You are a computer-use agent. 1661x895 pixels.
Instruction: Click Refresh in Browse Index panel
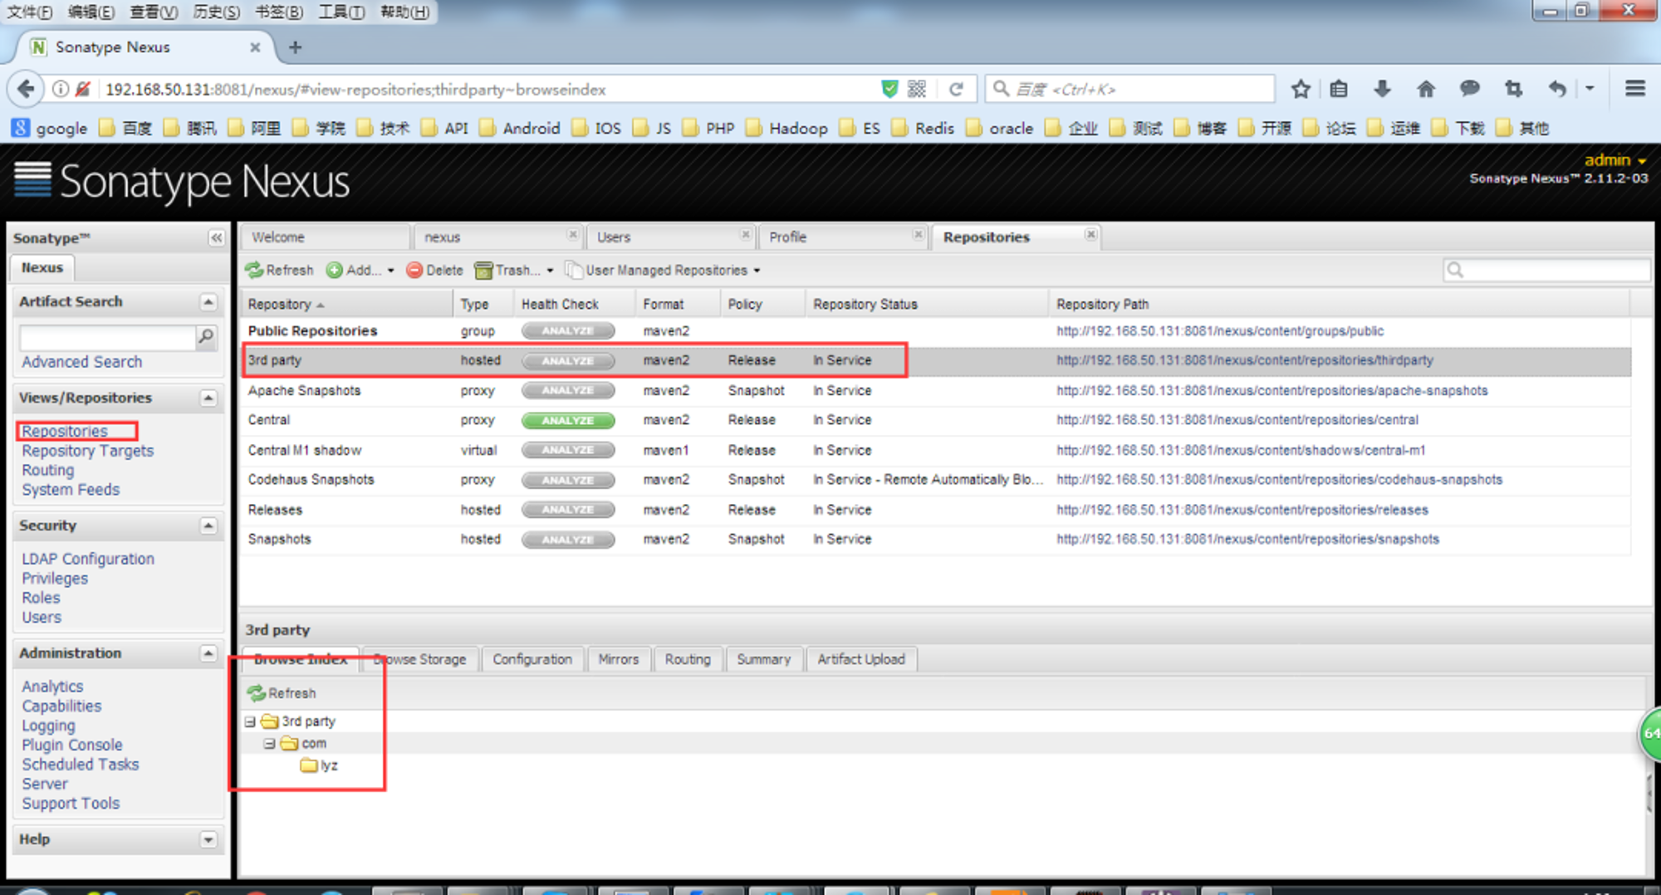pyautogui.click(x=282, y=692)
